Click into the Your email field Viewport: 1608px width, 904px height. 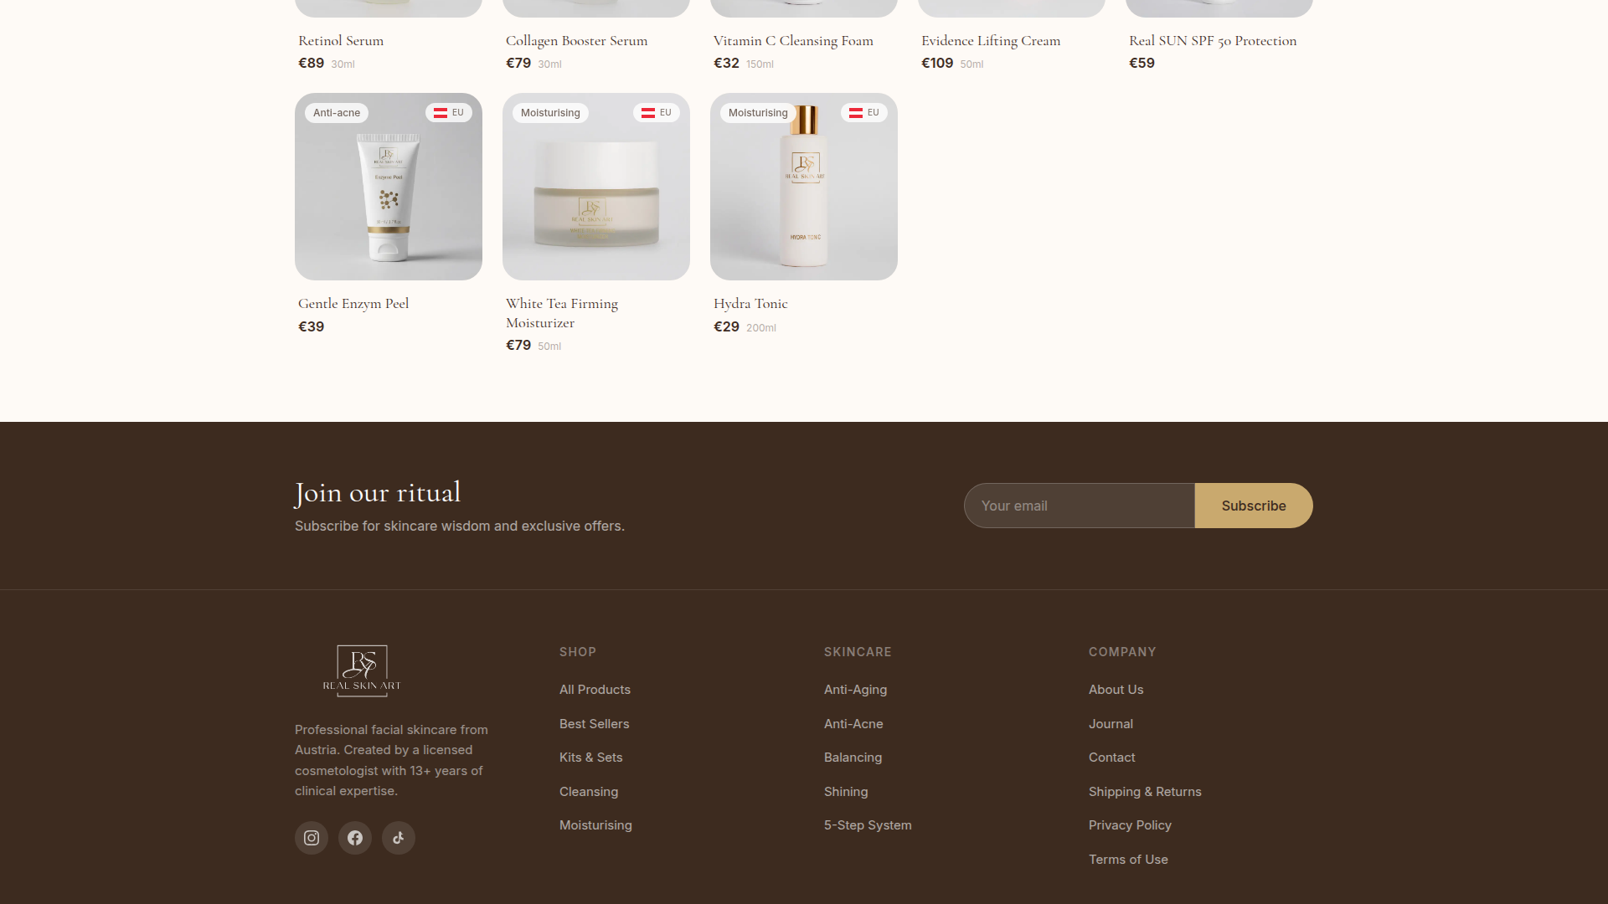(x=1079, y=506)
